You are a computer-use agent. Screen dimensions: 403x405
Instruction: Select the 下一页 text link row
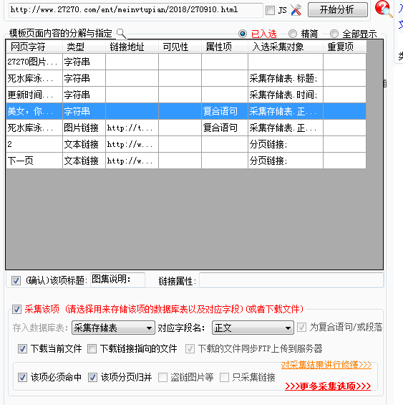186,161
